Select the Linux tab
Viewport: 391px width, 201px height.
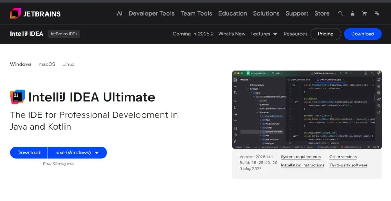[x=68, y=64]
